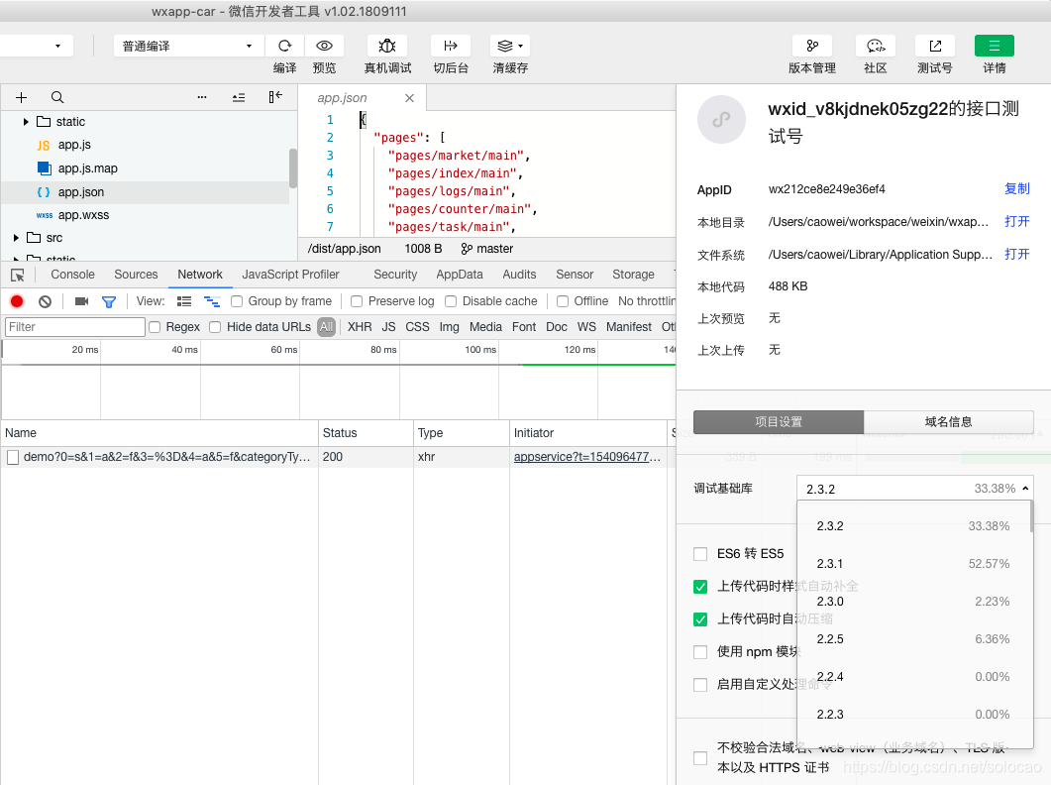This screenshot has width=1051, height=785.
Task: Open file tree more options ellipsis
Action: pyautogui.click(x=202, y=97)
